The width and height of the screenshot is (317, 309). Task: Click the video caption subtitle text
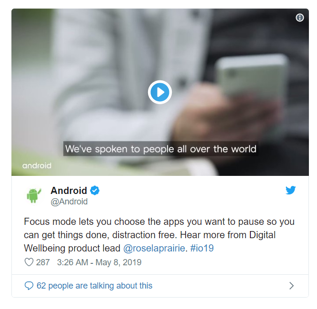tap(161, 149)
